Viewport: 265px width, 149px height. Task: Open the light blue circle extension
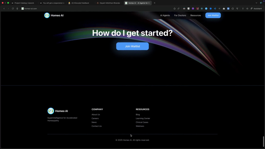[206, 8]
